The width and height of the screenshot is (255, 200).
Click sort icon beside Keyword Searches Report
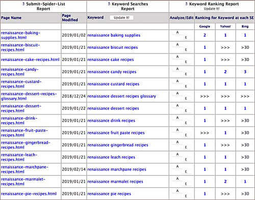point(109,4)
